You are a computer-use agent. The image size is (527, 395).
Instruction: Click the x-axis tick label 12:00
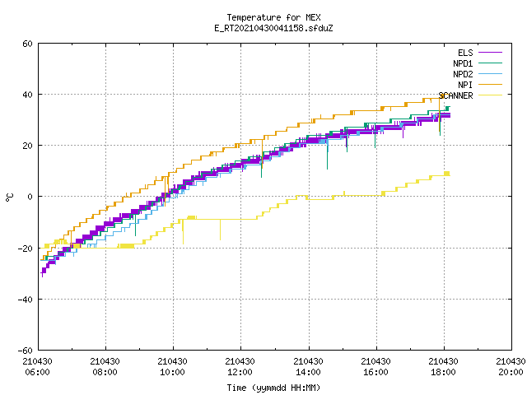coord(240,372)
